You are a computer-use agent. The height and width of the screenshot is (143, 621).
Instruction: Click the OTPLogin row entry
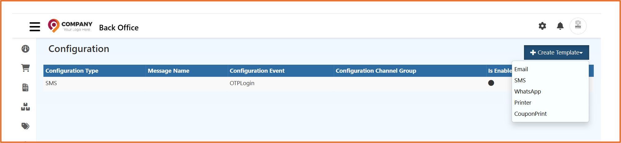coord(242,83)
